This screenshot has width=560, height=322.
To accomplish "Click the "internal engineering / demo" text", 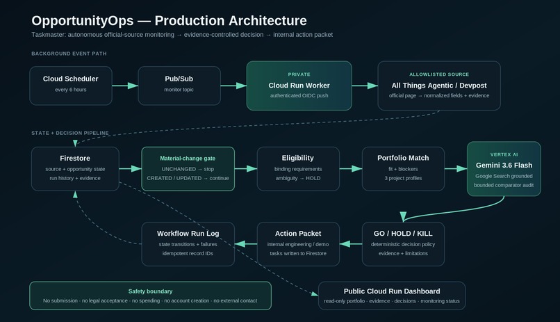I will coord(298,244).
